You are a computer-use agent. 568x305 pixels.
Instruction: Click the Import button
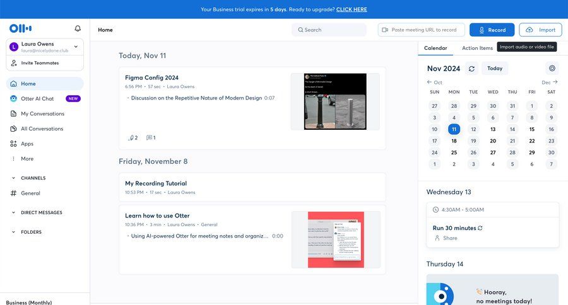pyautogui.click(x=540, y=30)
